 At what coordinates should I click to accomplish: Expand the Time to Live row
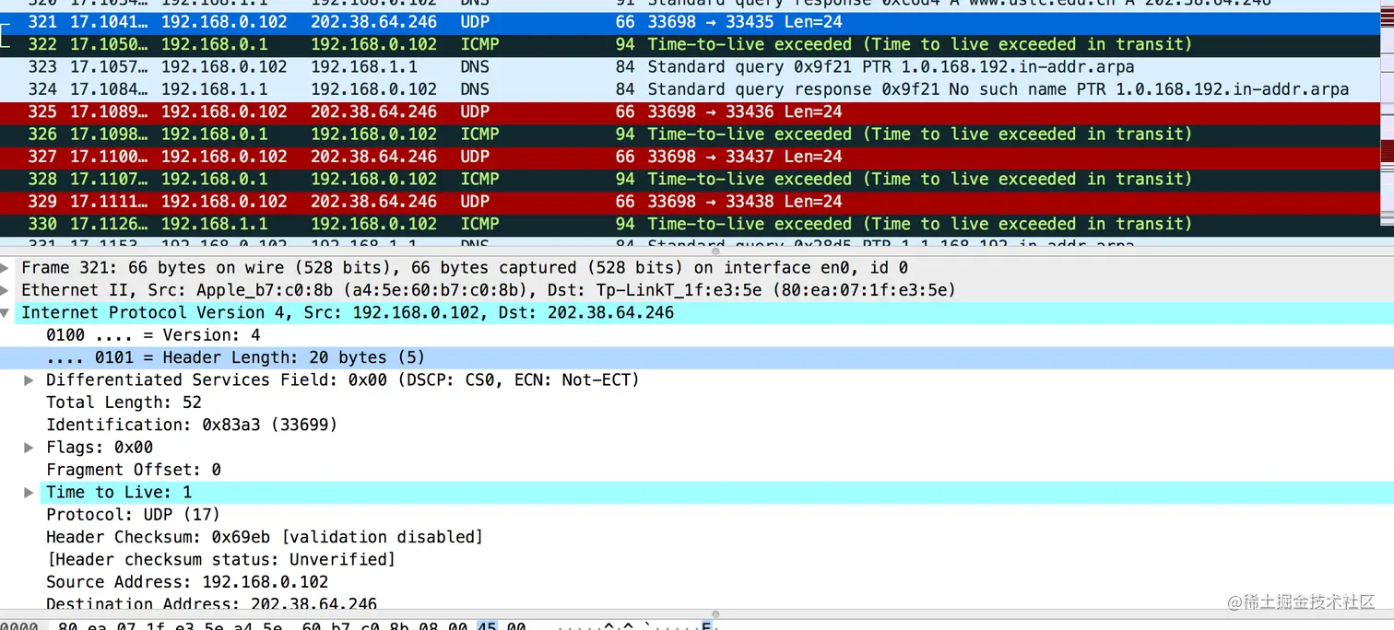click(29, 493)
